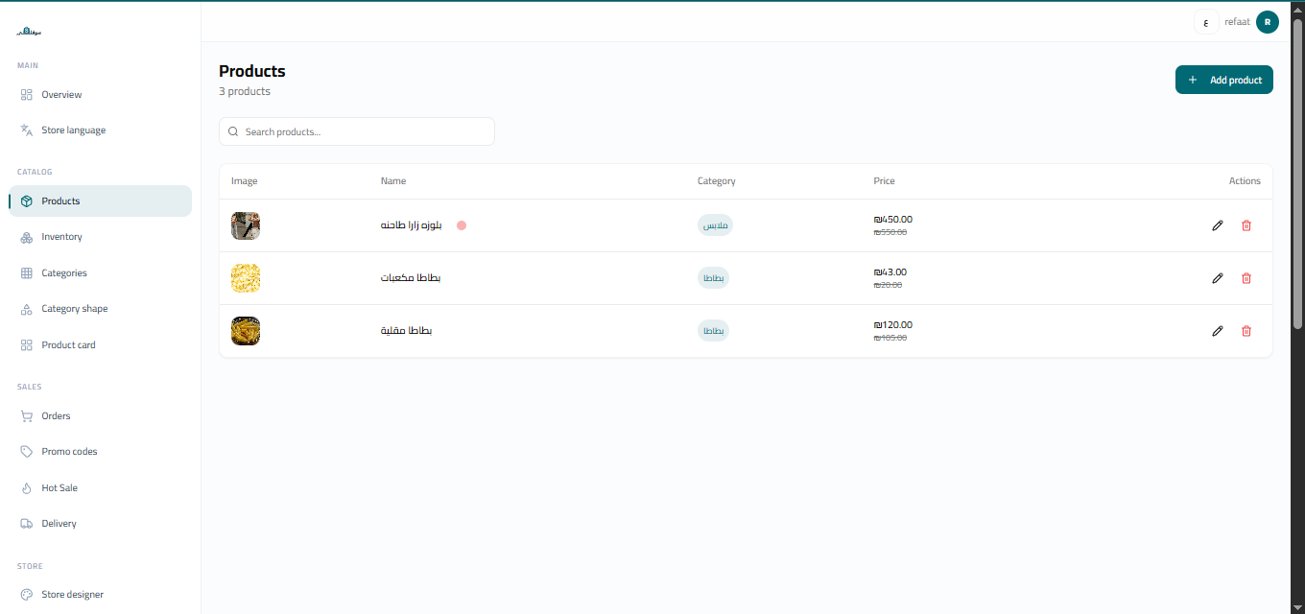Click the refaat username

pyautogui.click(x=1238, y=22)
